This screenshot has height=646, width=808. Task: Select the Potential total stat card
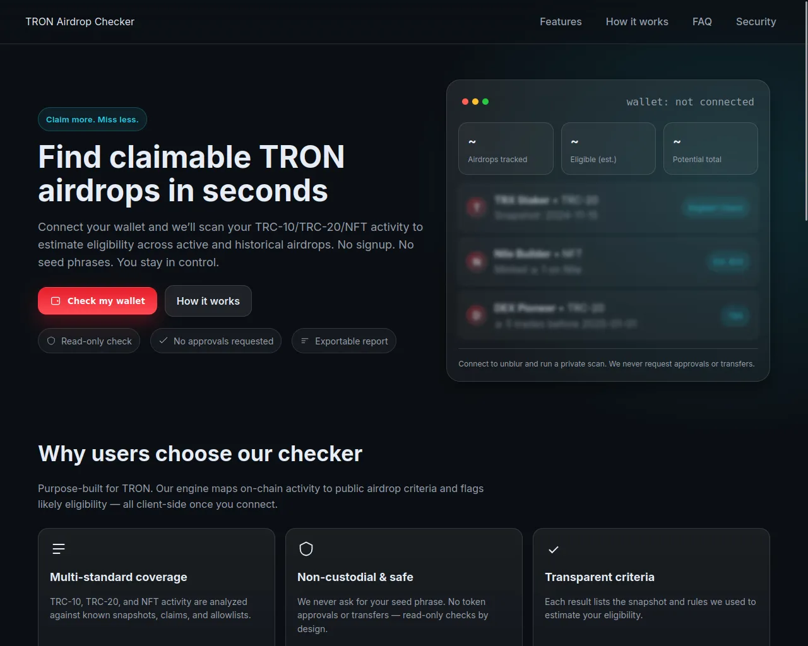pyautogui.click(x=711, y=148)
